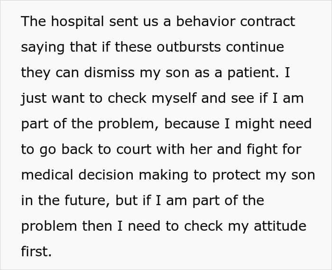
Task: Click the word "making" in the seventh line
Action: pyautogui.click(x=157, y=175)
